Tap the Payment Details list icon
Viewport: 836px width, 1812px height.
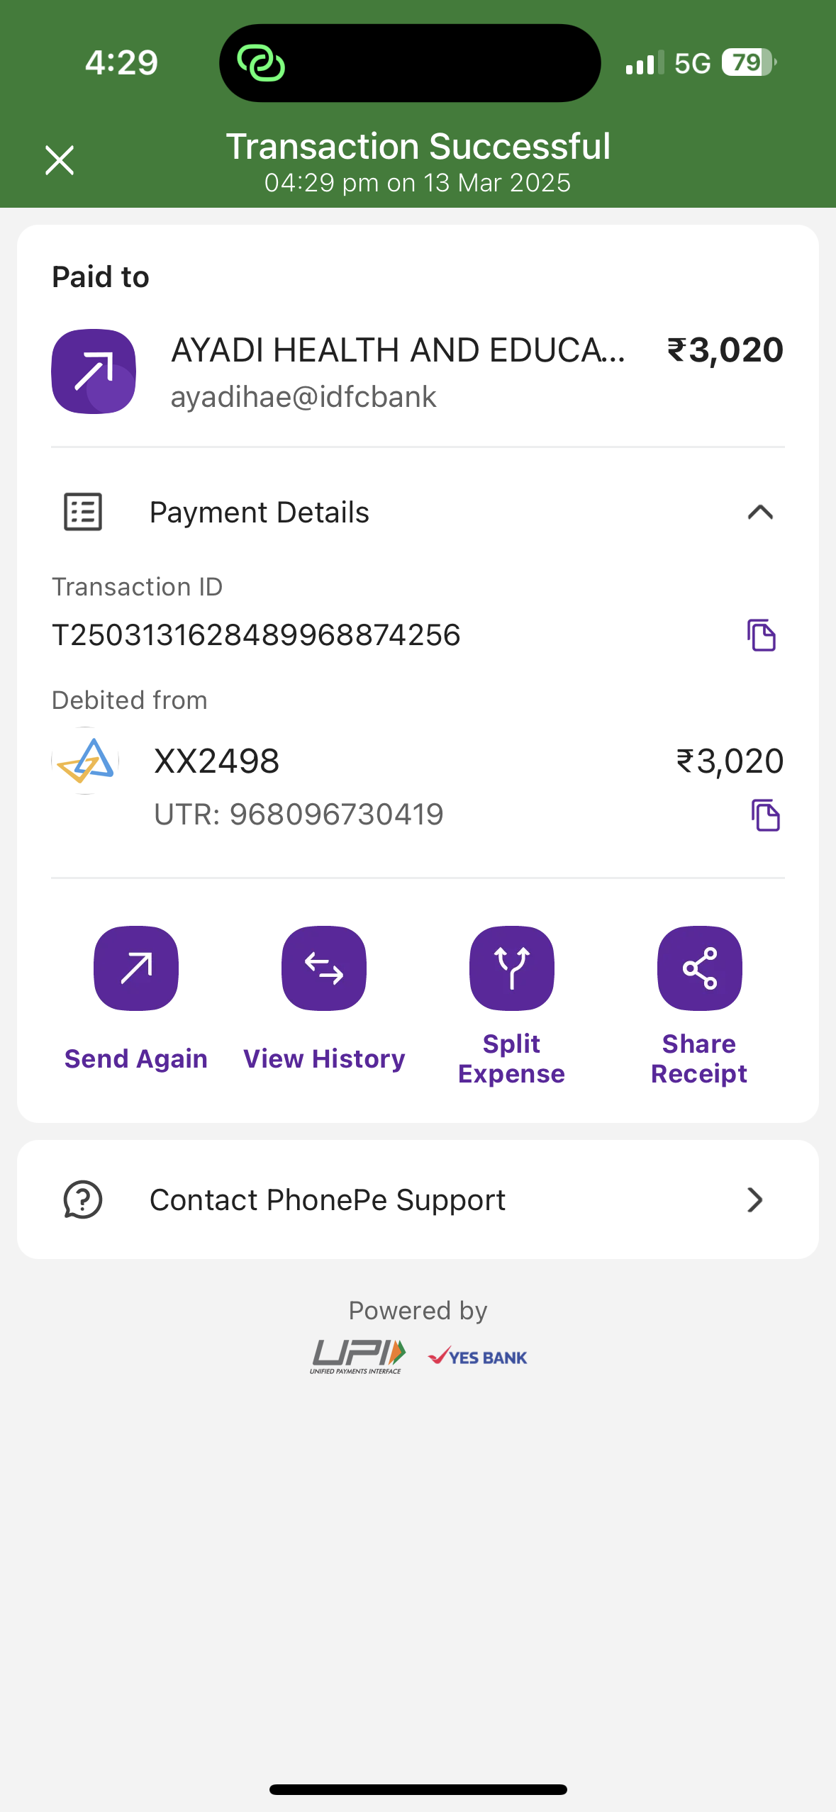[83, 512]
